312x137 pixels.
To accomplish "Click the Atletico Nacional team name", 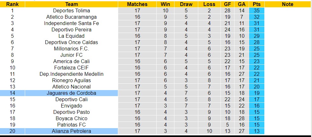I will (x=71, y=87).
